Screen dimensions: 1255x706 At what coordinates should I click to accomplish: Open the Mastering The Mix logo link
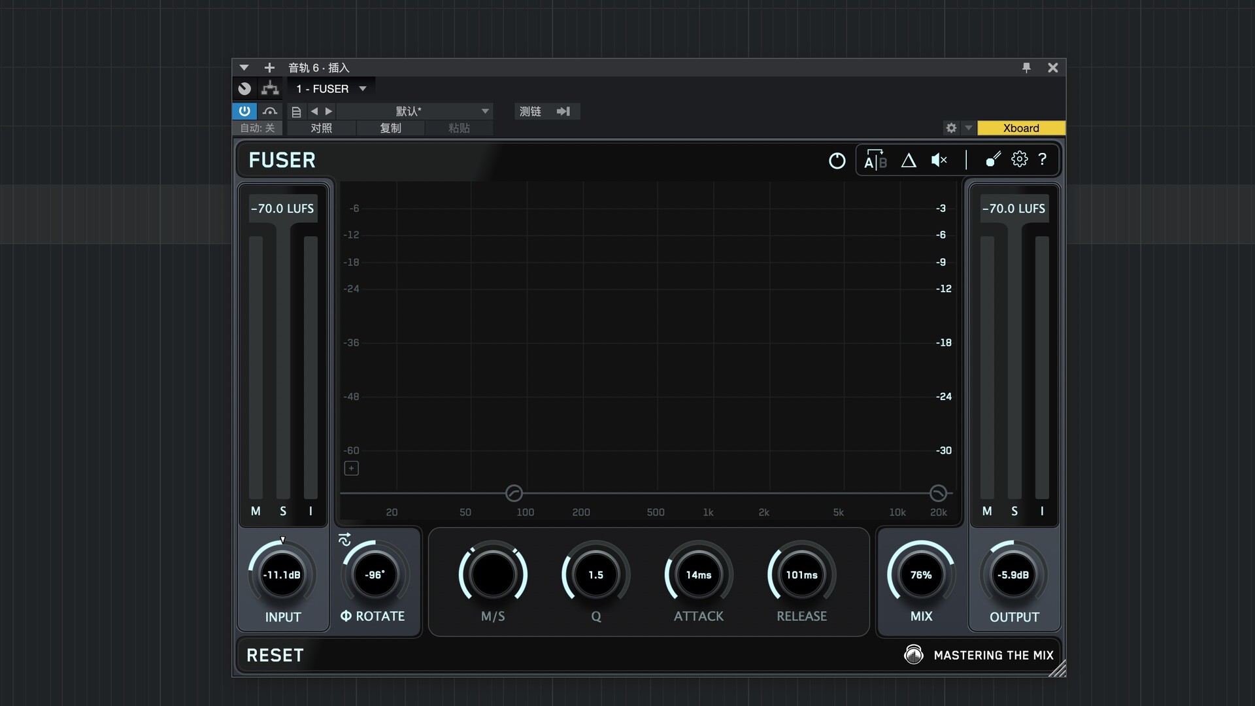tap(979, 654)
